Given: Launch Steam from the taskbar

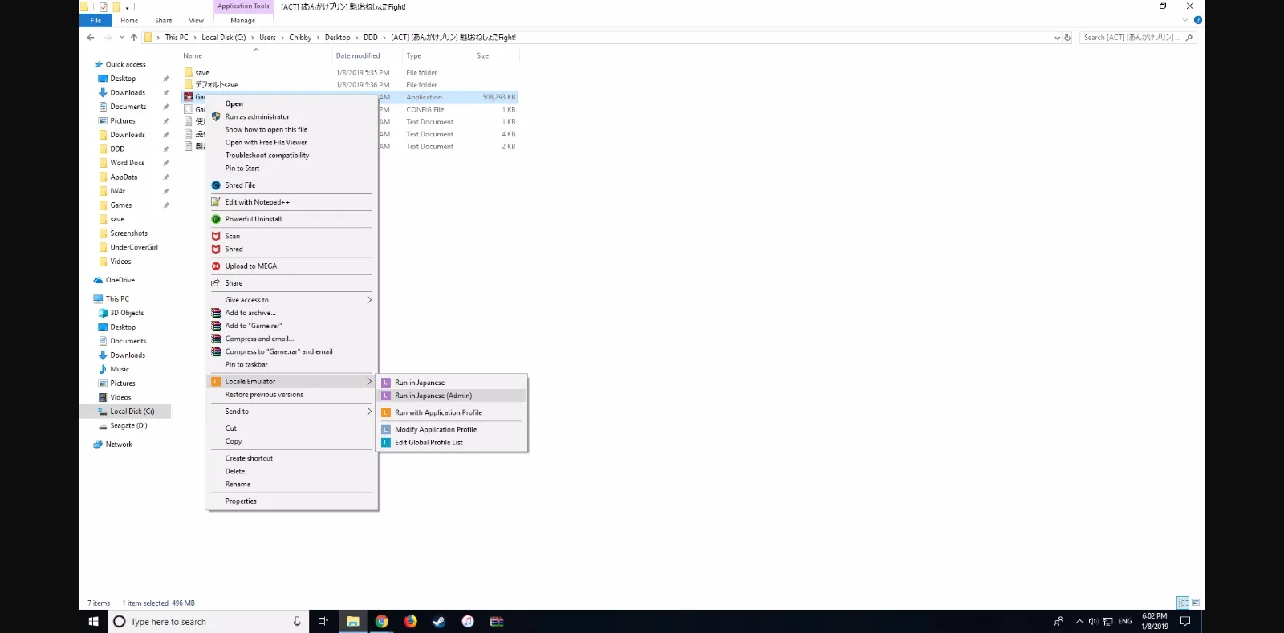Looking at the screenshot, I should (439, 621).
